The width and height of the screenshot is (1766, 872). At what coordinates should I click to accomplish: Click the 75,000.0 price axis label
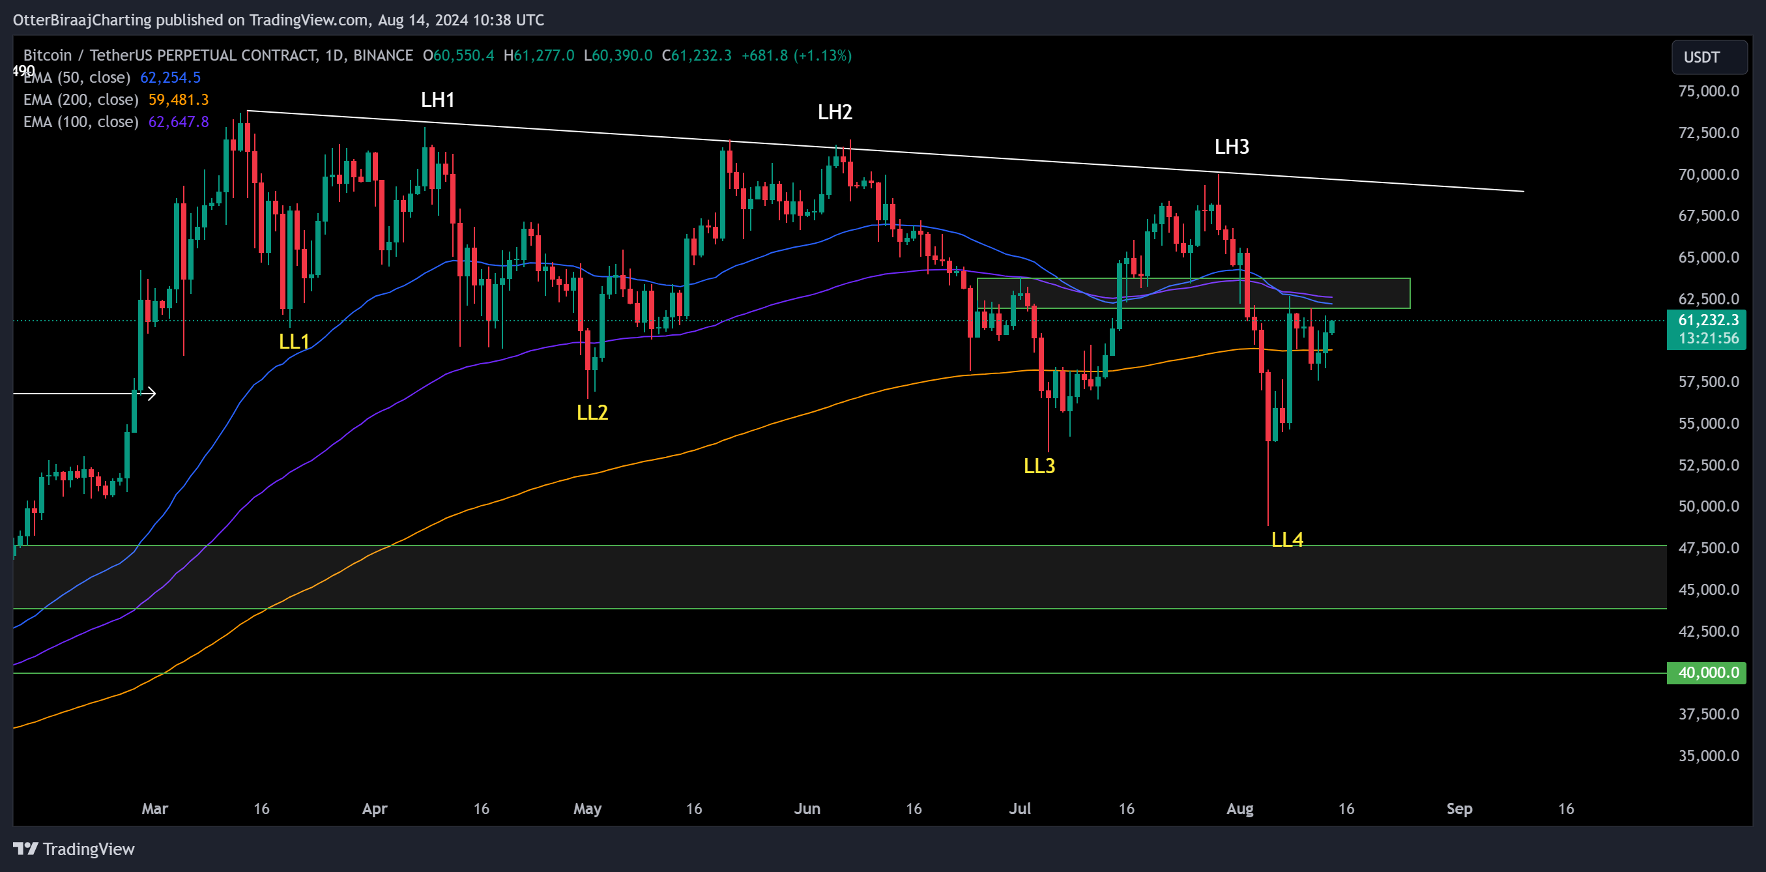pyautogui.click(x=1708, y=91)
